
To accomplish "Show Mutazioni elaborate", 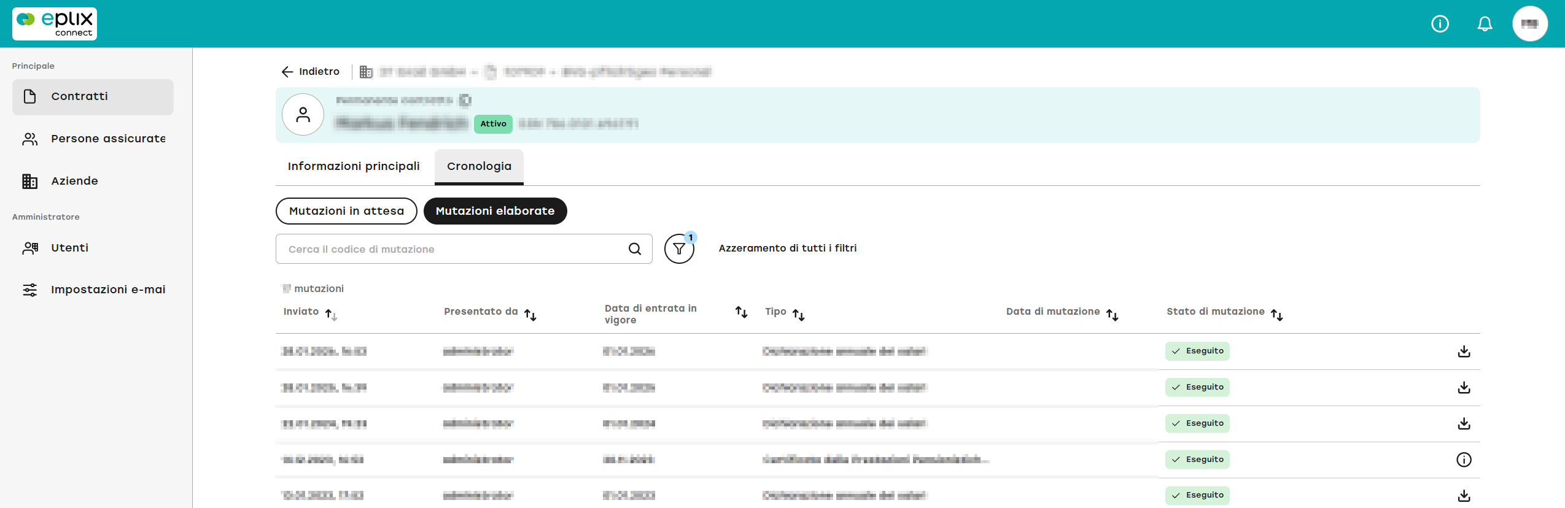I will click(495, 211).
